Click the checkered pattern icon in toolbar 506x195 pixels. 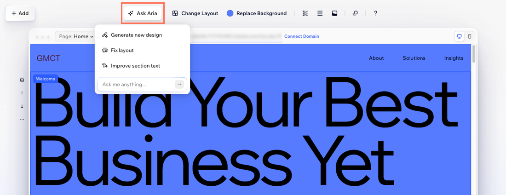coord(305,13)
